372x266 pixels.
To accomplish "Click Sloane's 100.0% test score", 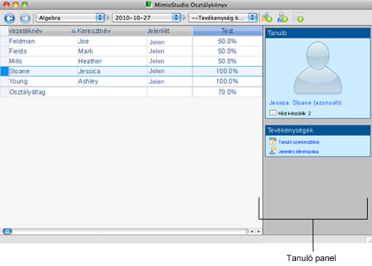I will pyautogui.click(x=227, y=72).
